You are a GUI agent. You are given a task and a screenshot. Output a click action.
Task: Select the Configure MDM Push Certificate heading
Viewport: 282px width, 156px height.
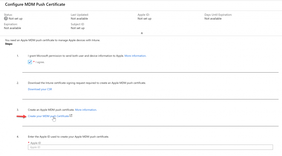(x=35, y=5)
